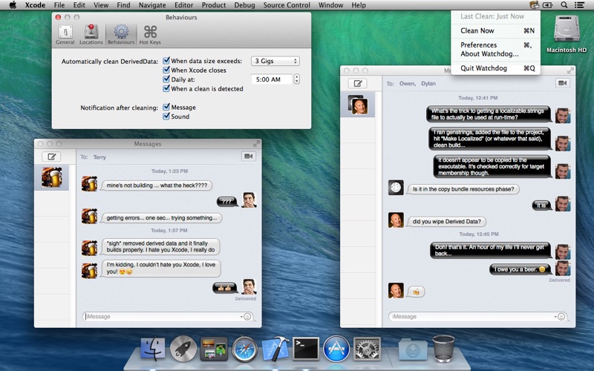
Task: Open the Product menu
Action: coord(214,5)
